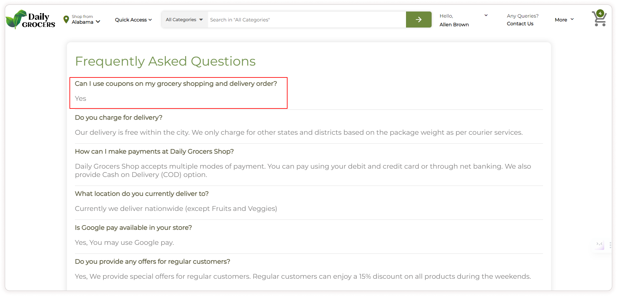Click the delivery location FAQ question
The width and height of the screenshot is (617, 296).
(x=142, y=194)
